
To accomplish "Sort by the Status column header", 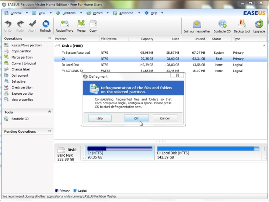I will 219,39.
